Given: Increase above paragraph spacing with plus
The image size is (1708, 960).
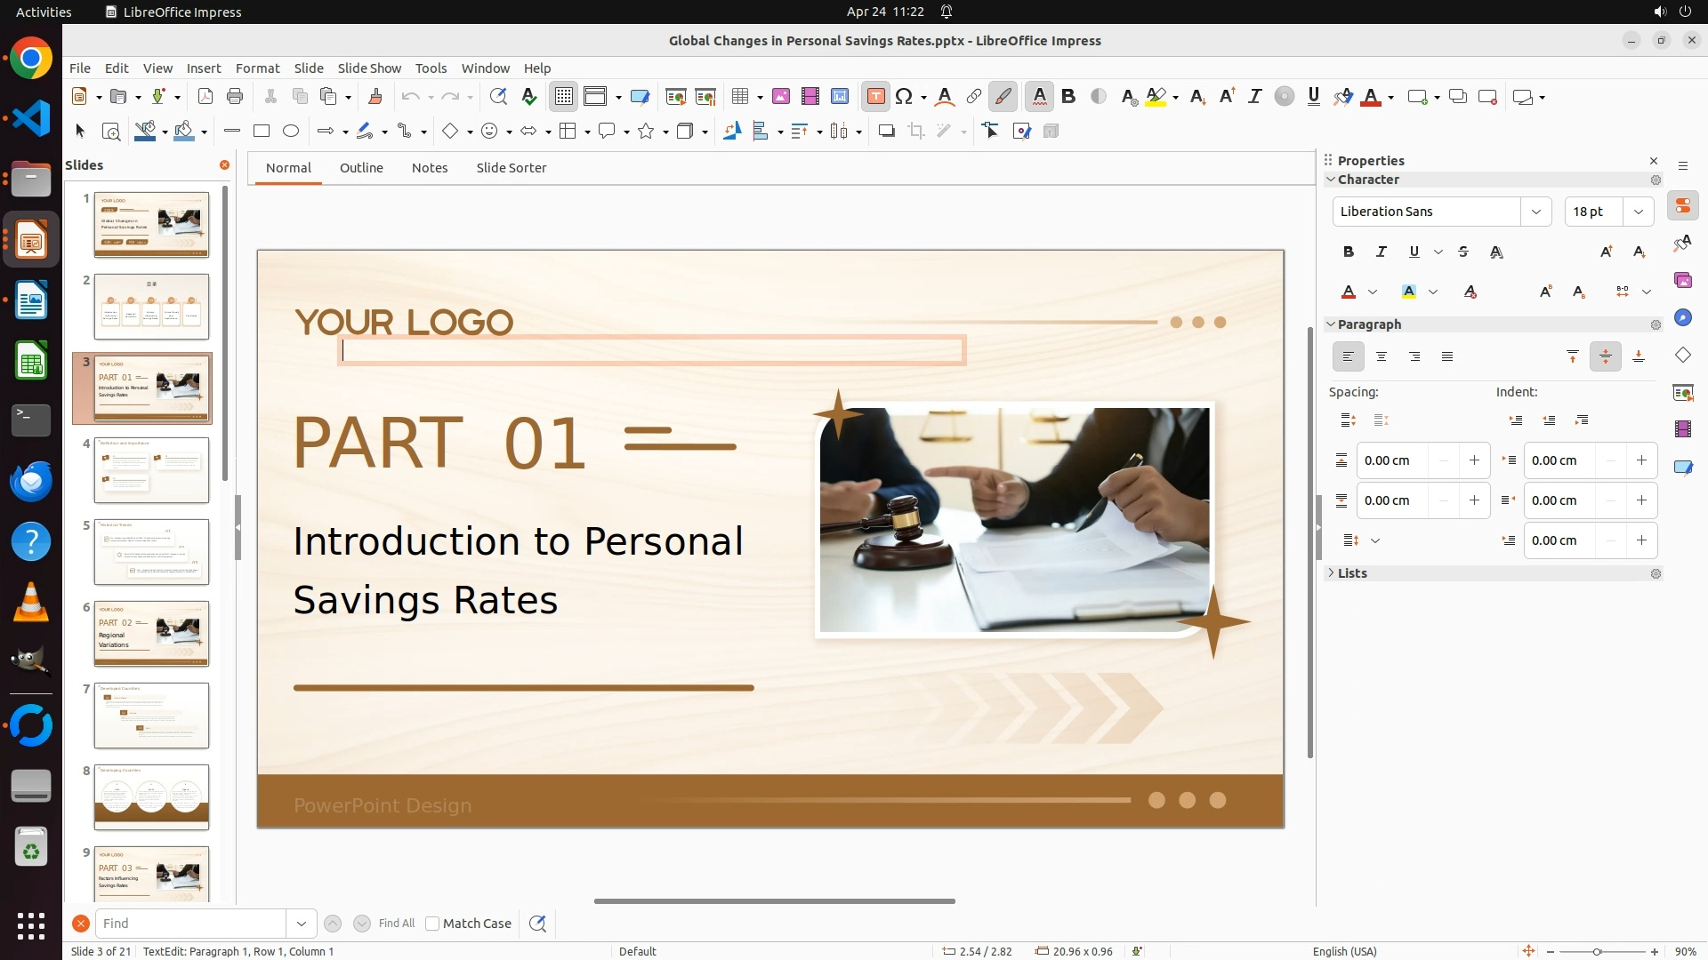Looking at the screenshot, I should (x=1474, y=460).
